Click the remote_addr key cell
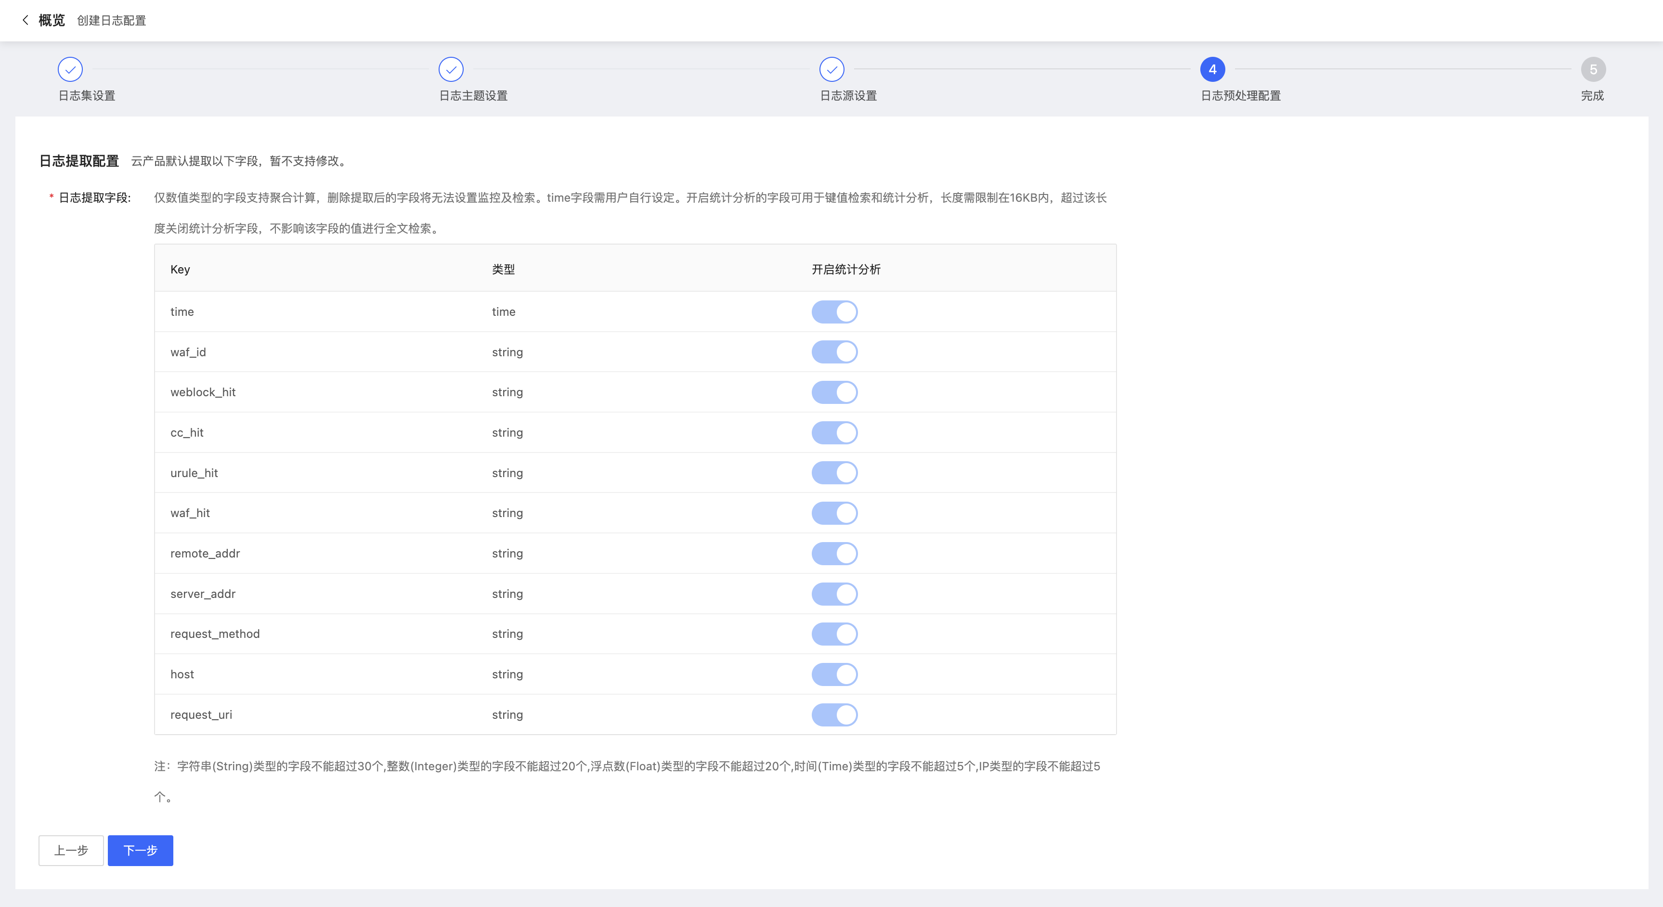The width and height of the screenshot is (1663, 907). [x=205, y=553]
